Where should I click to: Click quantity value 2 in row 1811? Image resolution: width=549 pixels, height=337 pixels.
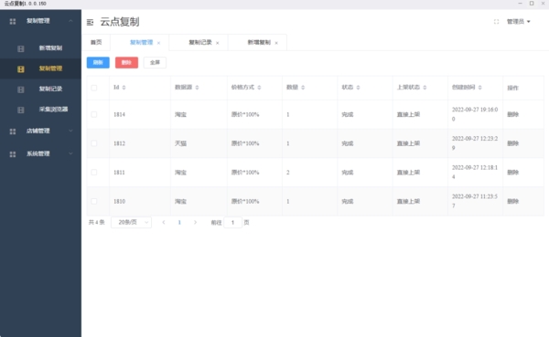click(x=288, y=173)
